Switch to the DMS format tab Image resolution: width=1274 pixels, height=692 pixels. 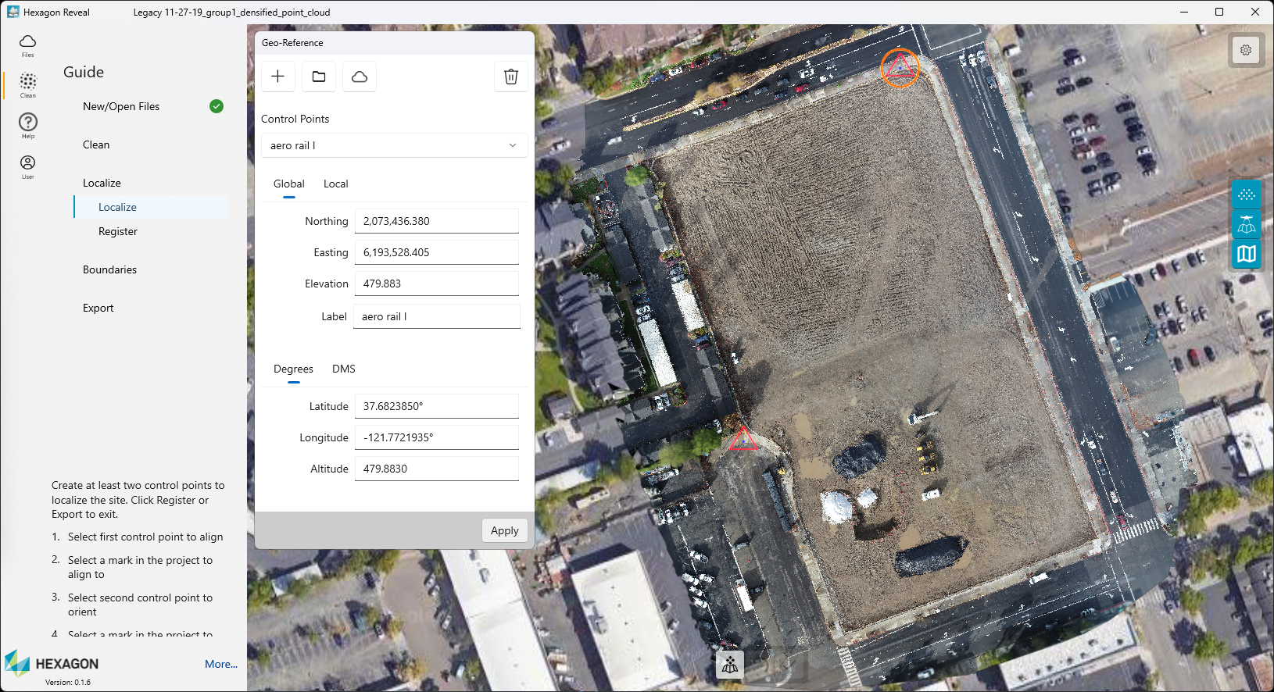coord(343,369)
